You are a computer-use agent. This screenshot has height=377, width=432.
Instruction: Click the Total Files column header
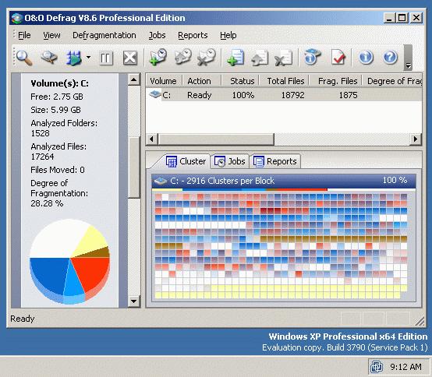285,81
